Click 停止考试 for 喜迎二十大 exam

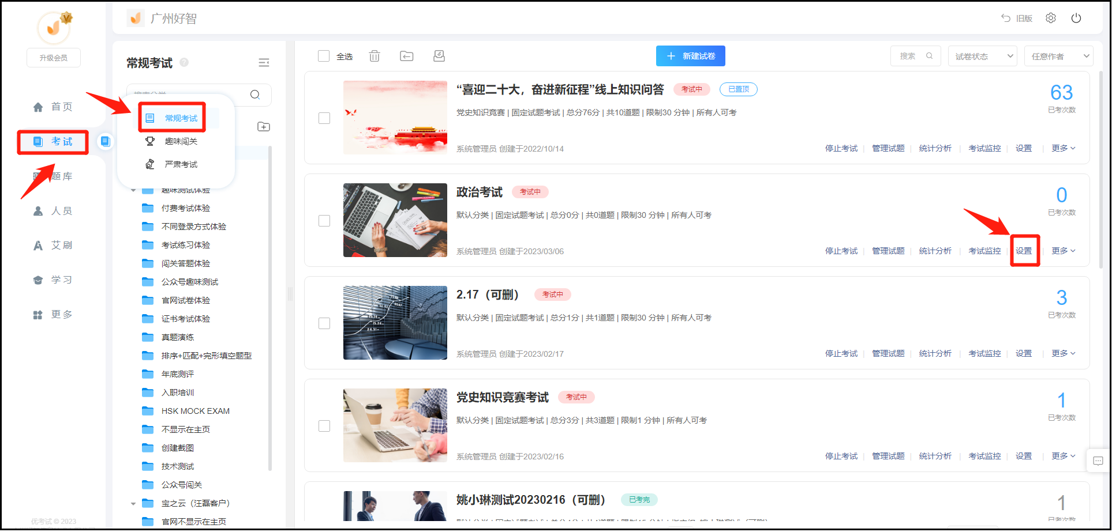[841, 148]
